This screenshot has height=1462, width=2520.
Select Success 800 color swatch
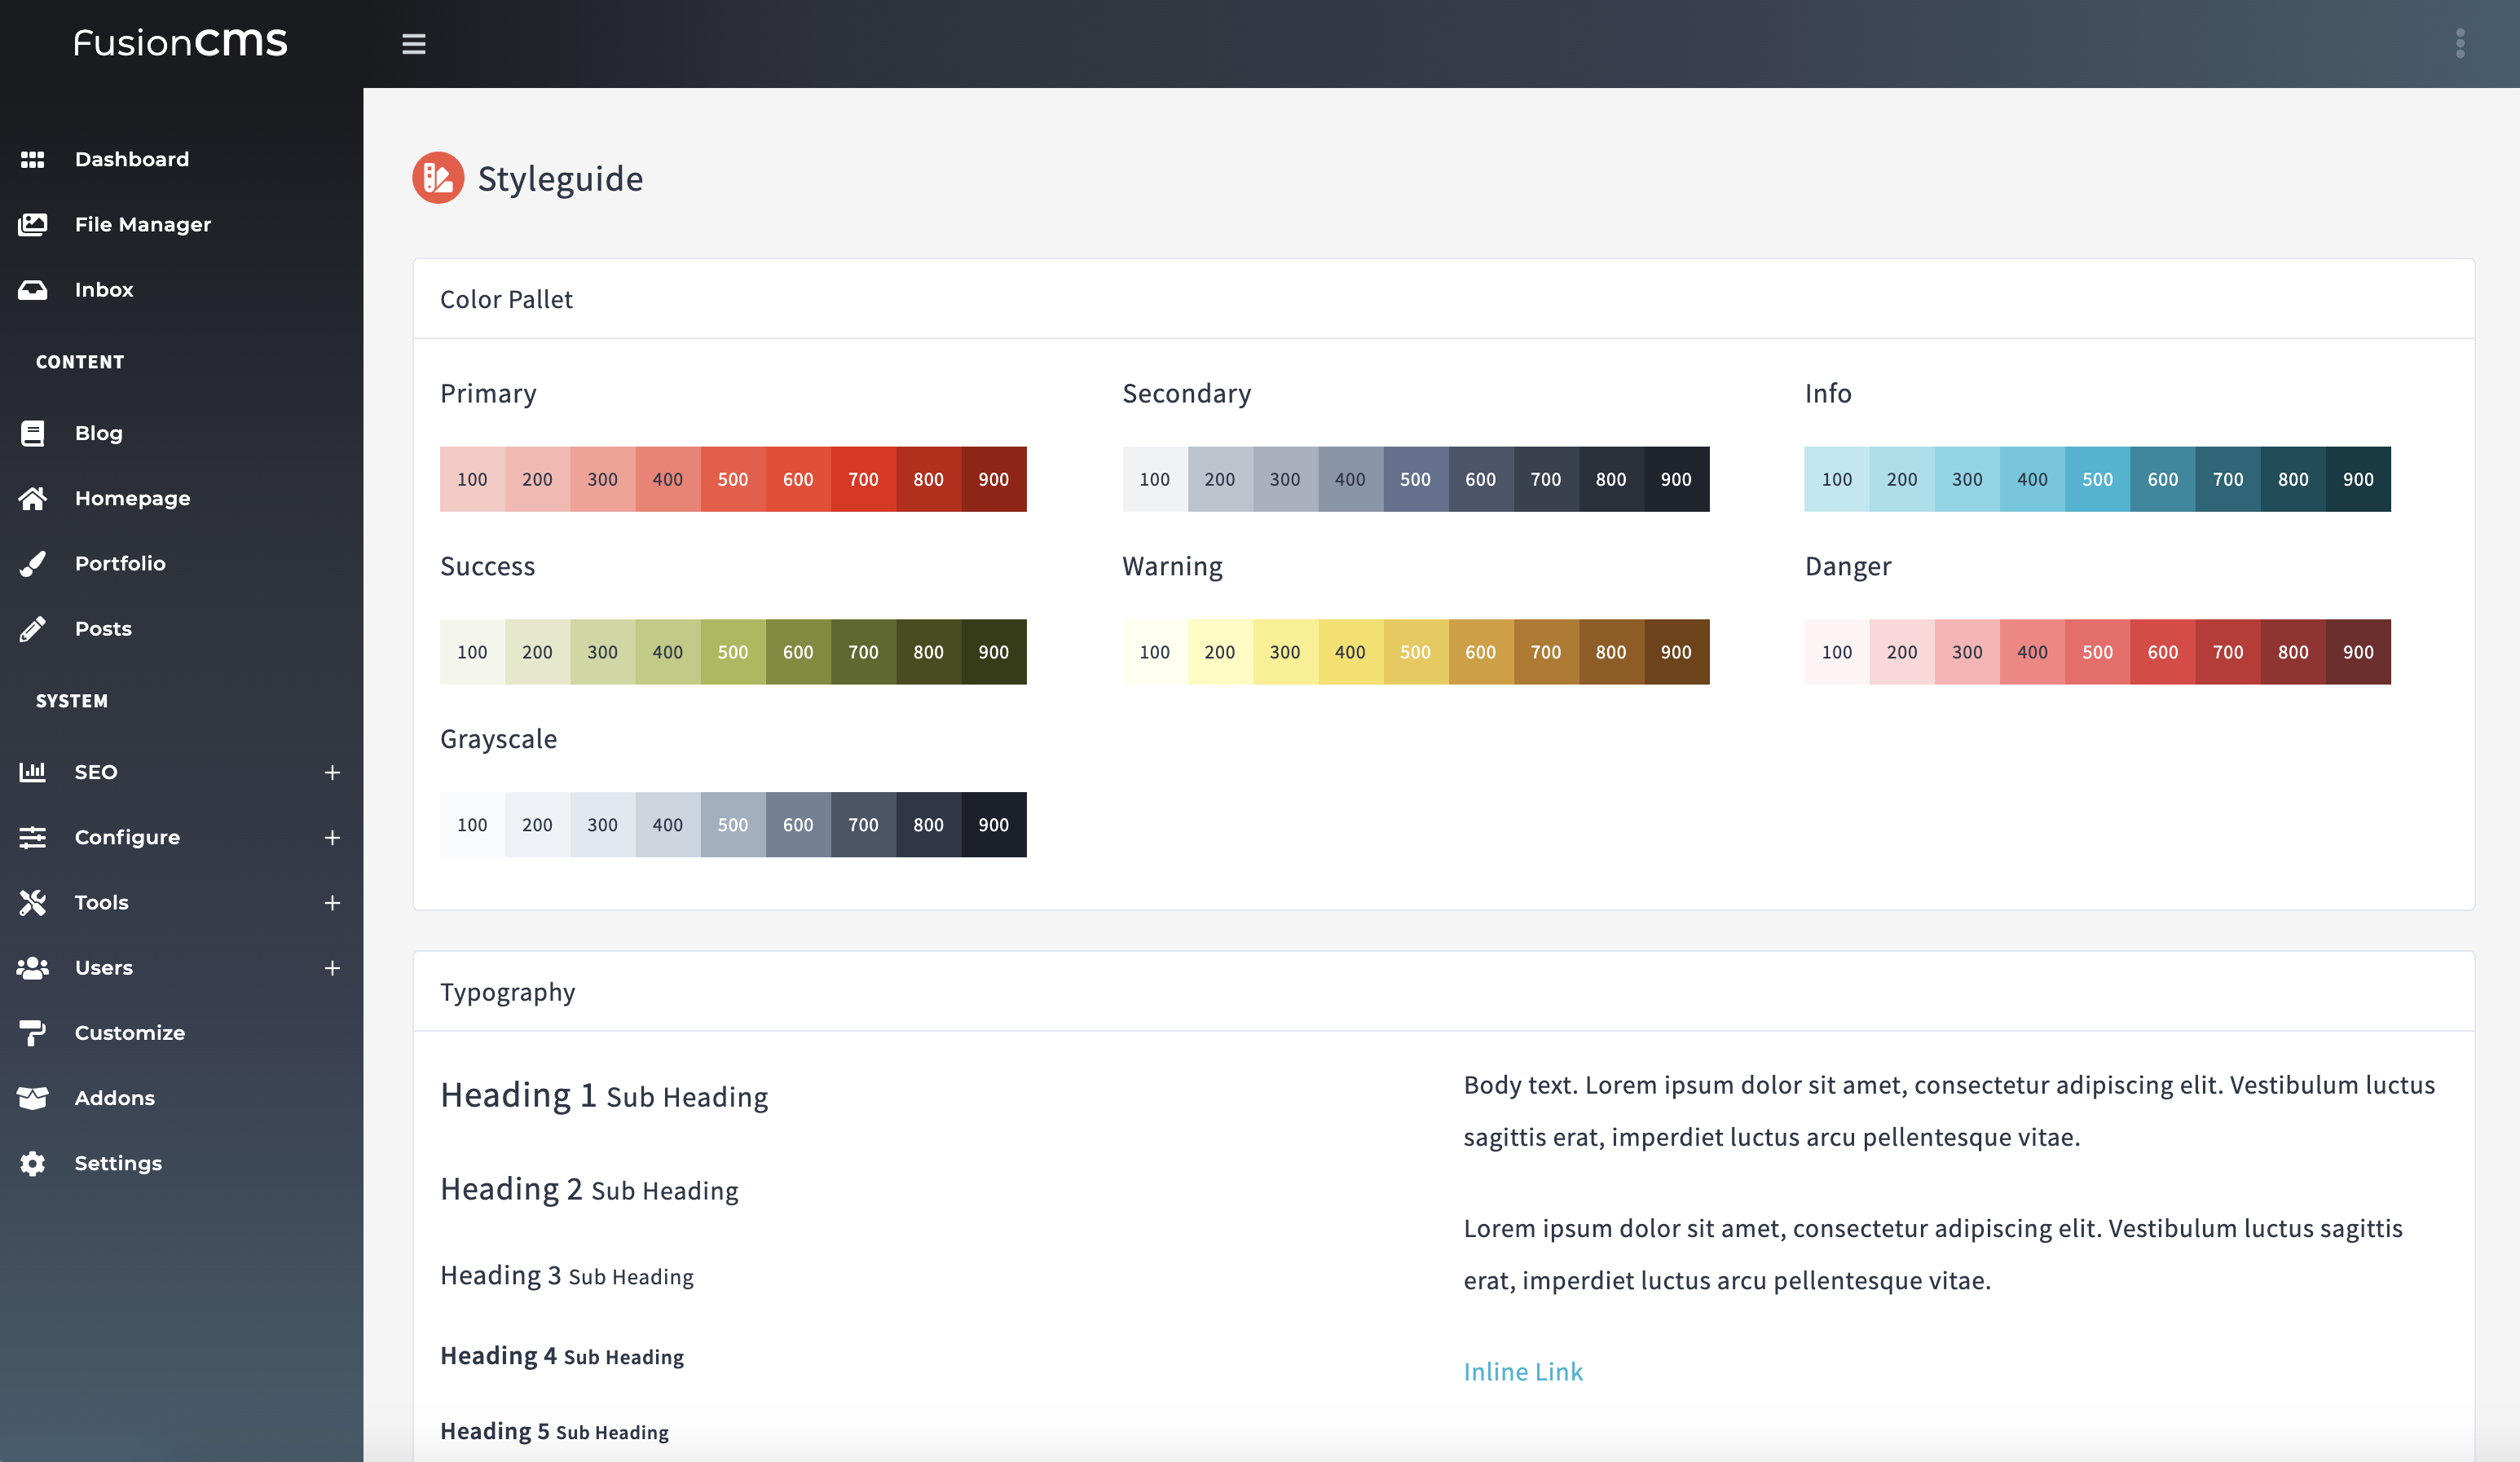[x=929, y=652]
